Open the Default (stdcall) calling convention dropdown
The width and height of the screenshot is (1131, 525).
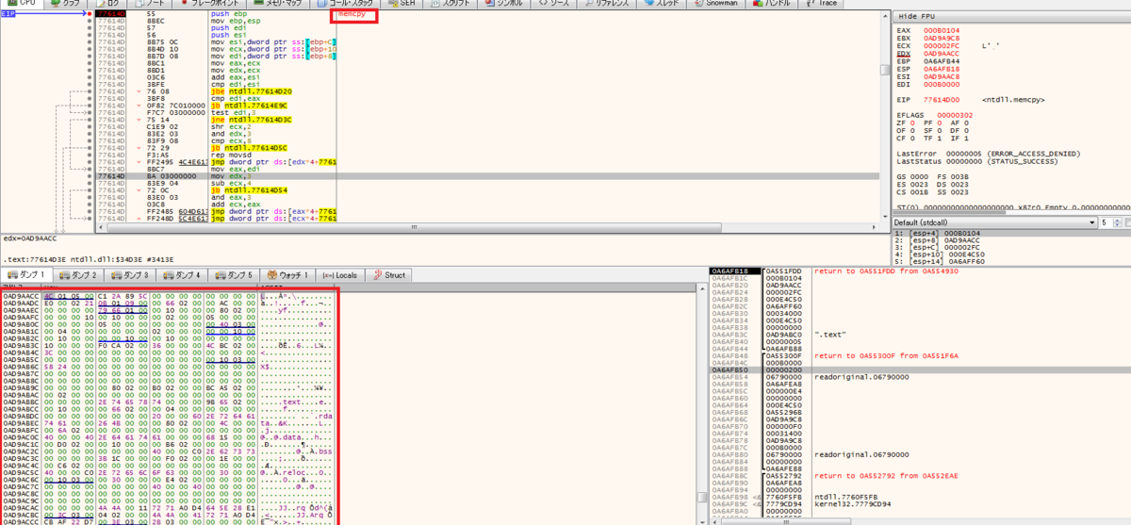pyautogui.click(x=992, y=222)
